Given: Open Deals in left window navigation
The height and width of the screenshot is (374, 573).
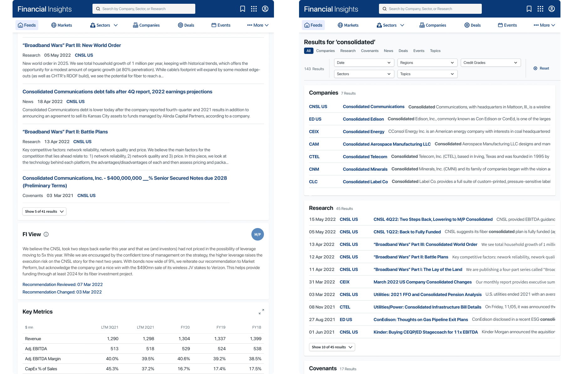Looking at the screenshot, I should click(186, 25).
